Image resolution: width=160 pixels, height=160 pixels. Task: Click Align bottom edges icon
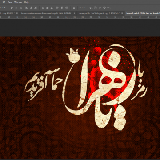pos(21,8)
